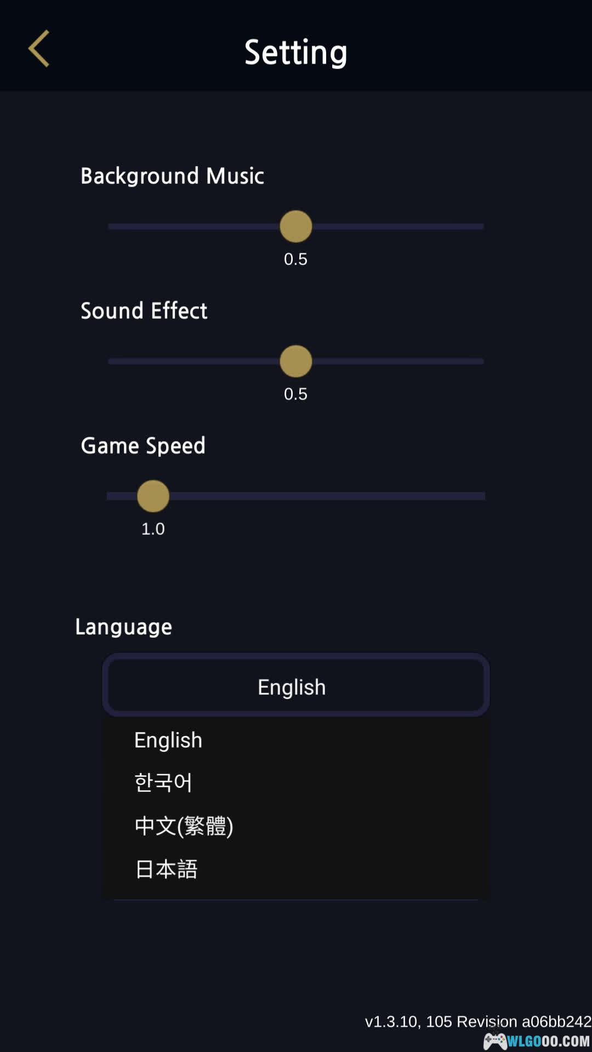Tap the Setting page title
This screenshot has width=592, height=1052.
295,53
